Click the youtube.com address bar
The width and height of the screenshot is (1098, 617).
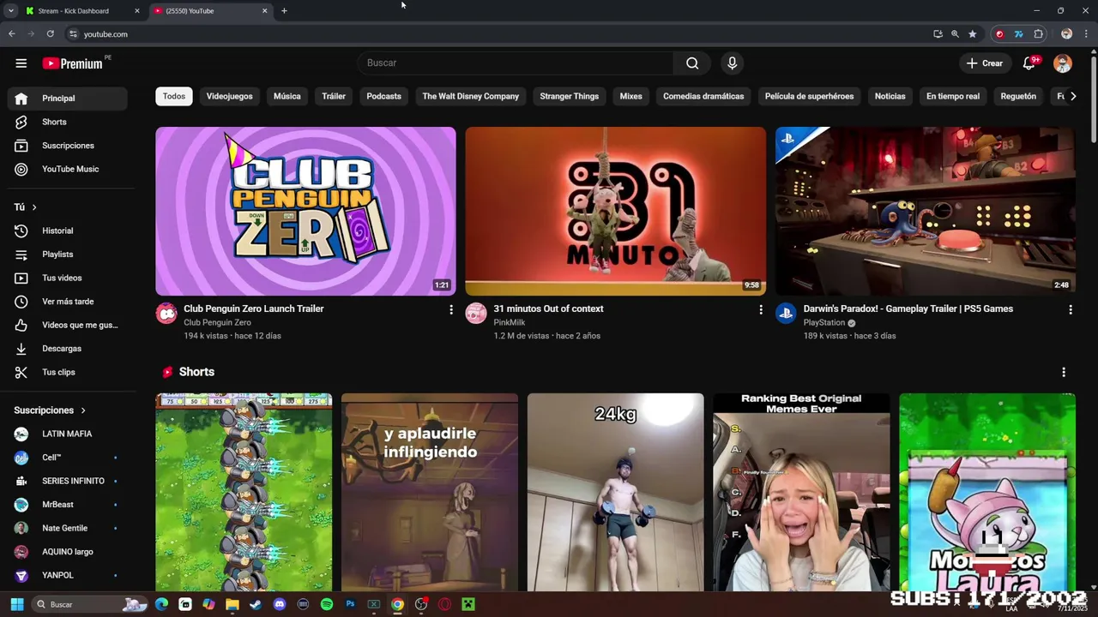click(498, 34)
